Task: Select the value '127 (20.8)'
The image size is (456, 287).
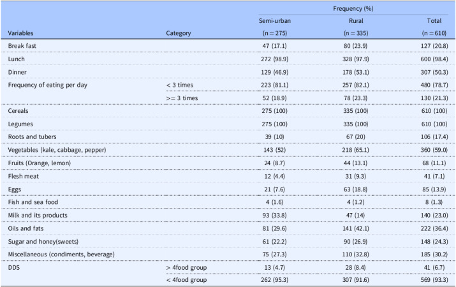Action: [434, 46]
